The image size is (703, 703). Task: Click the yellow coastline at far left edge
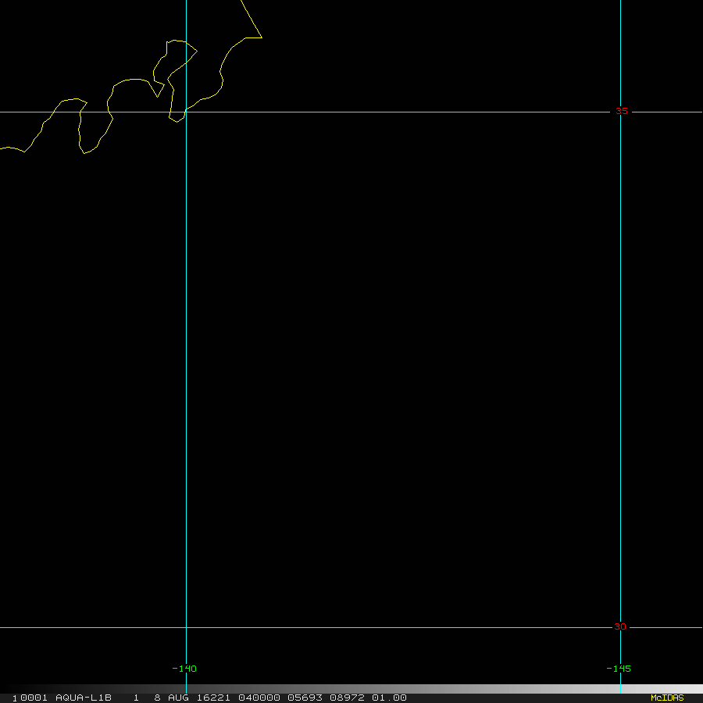click(x=4, y=148)
